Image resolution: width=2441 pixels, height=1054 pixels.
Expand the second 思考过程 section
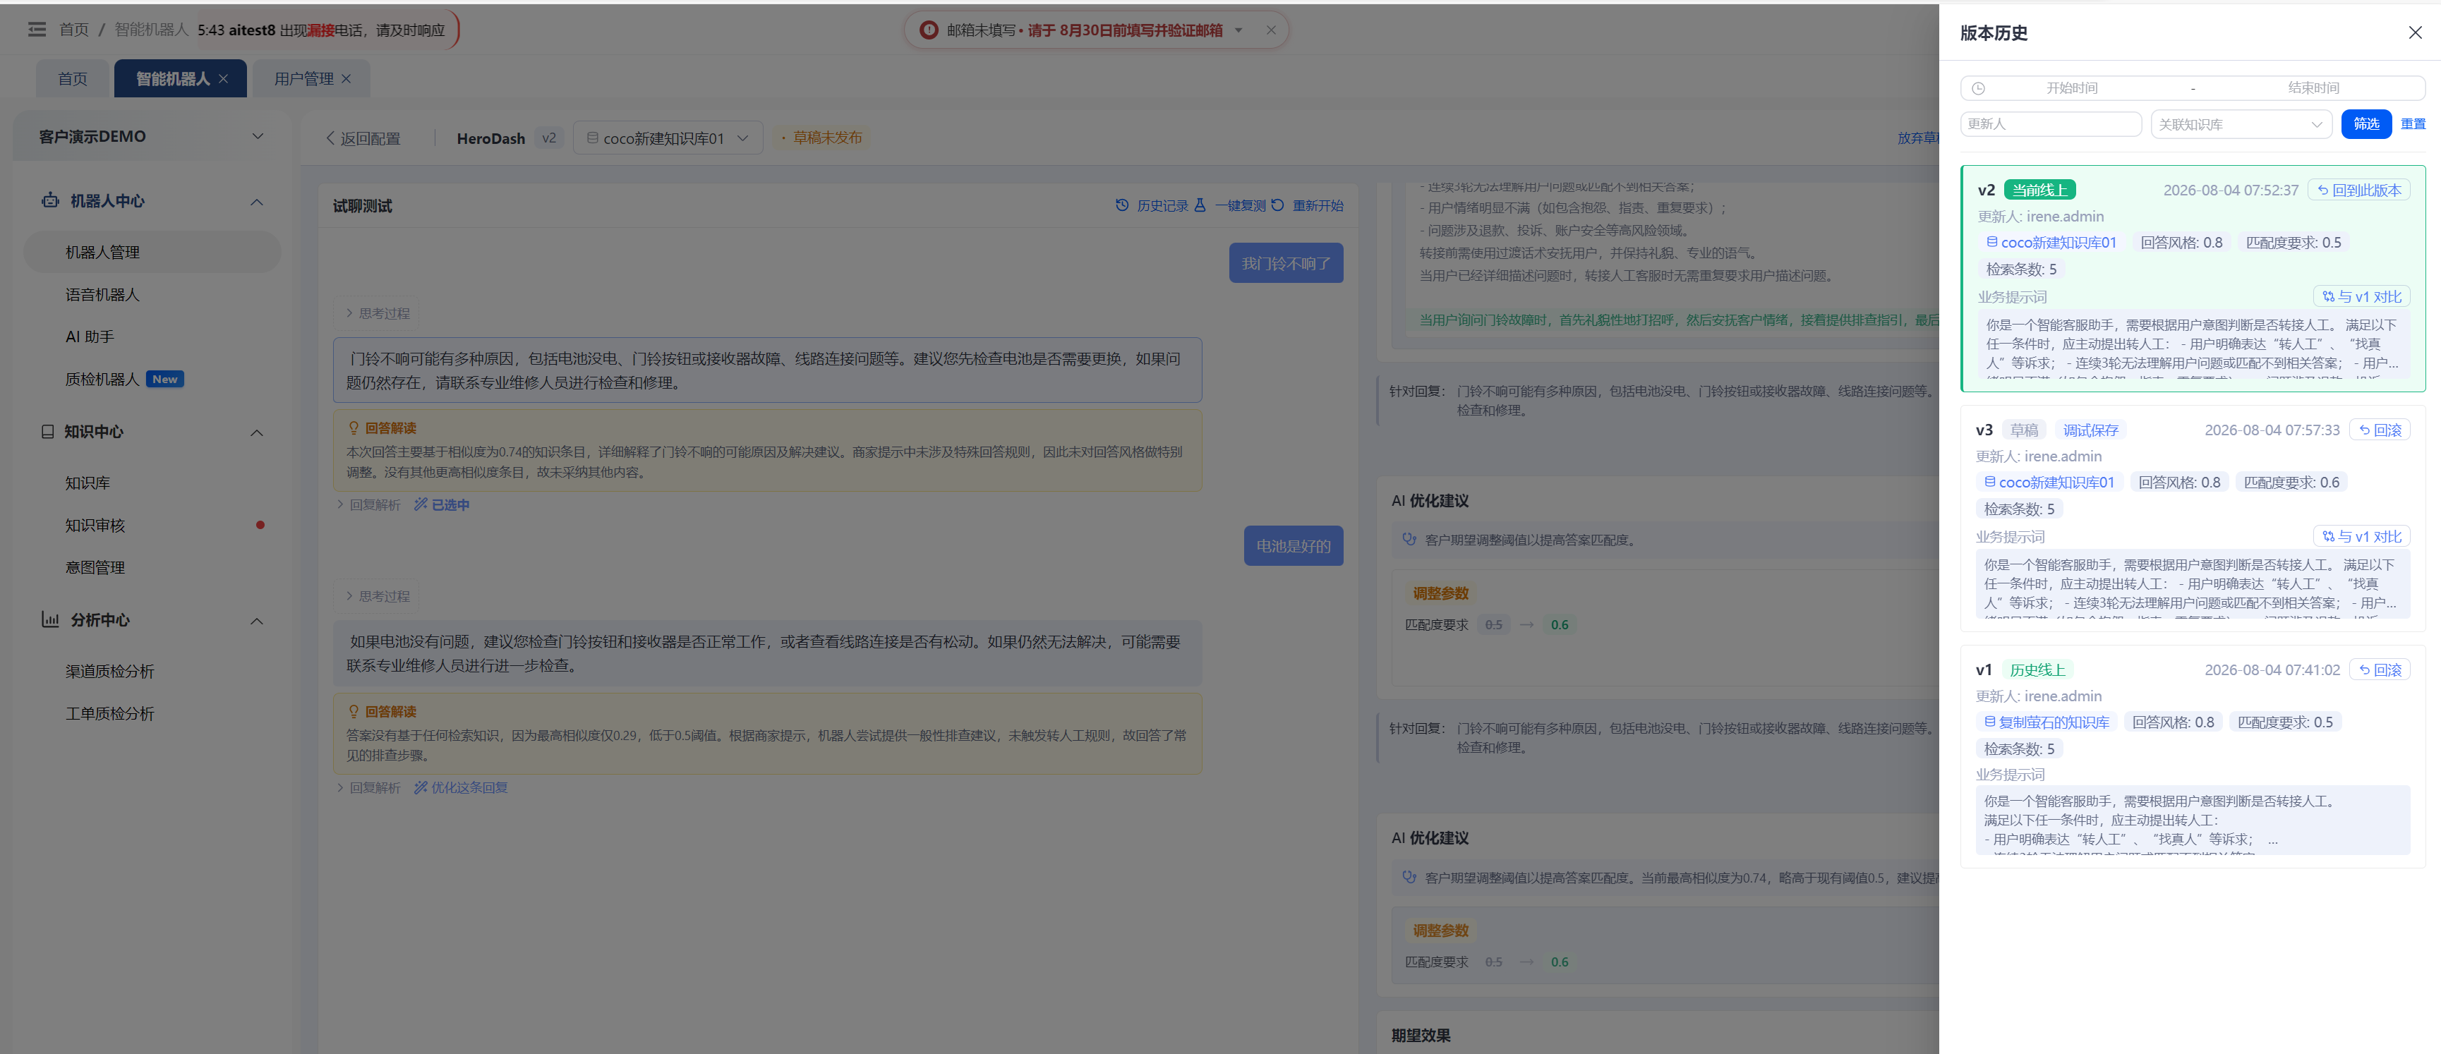point(377,597)
